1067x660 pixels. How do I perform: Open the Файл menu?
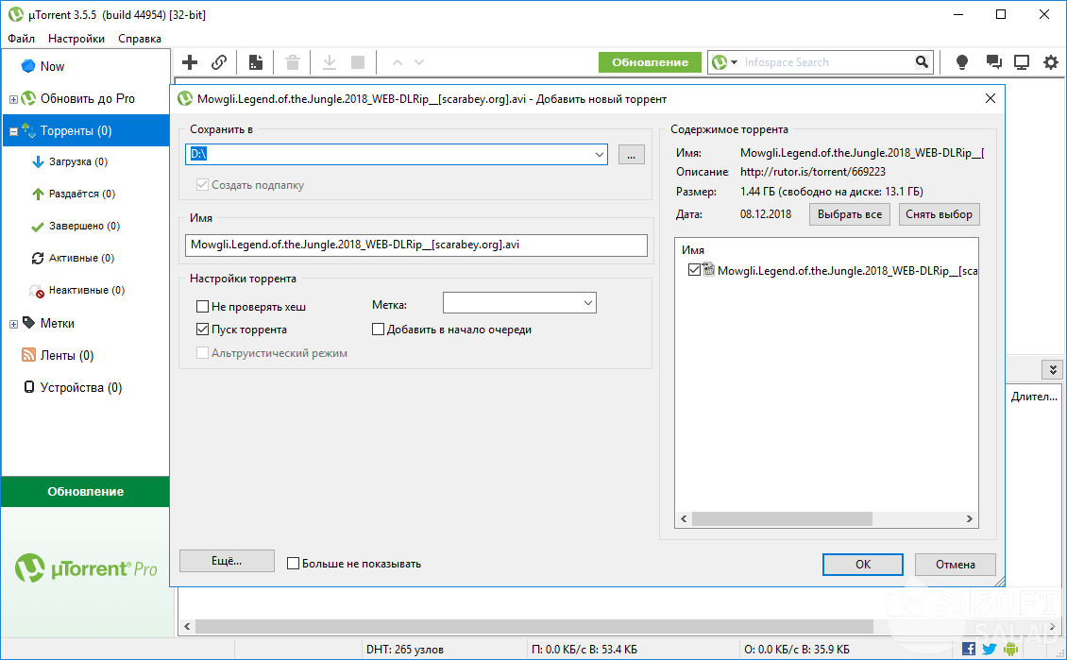point(21,39)
